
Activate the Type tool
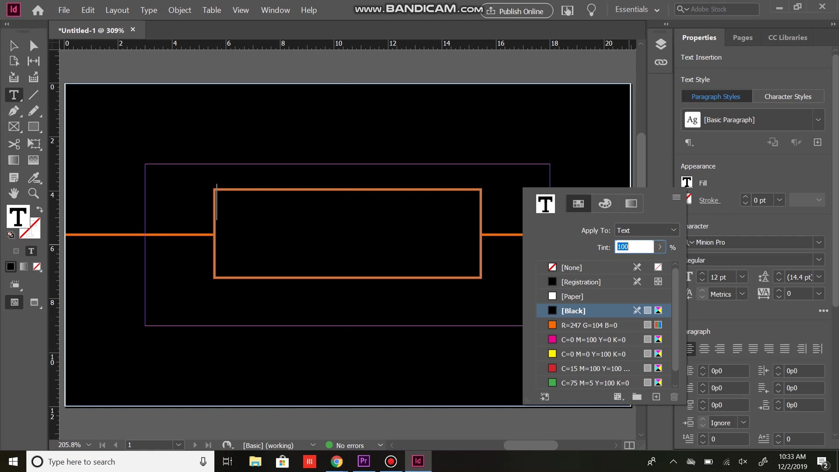[x=14, y=95]
